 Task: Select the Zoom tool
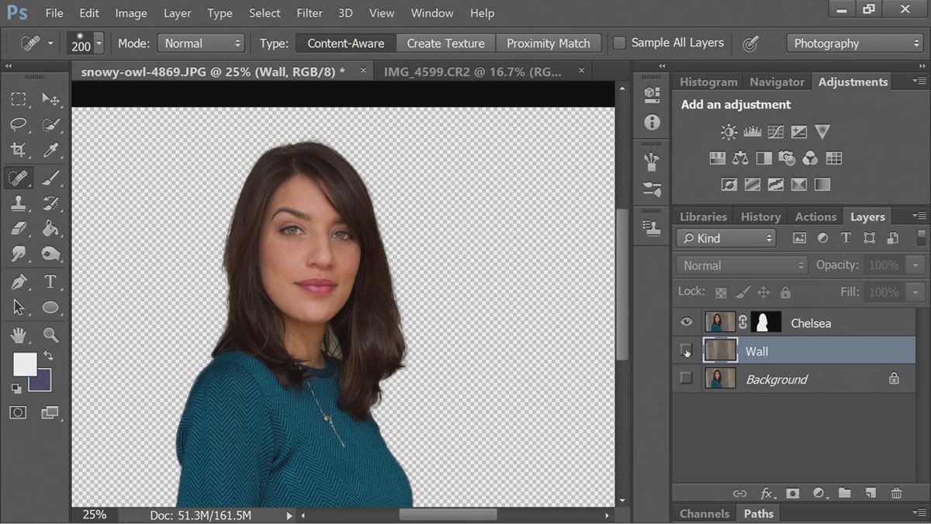pyautogui.click(x=50, y=335)
